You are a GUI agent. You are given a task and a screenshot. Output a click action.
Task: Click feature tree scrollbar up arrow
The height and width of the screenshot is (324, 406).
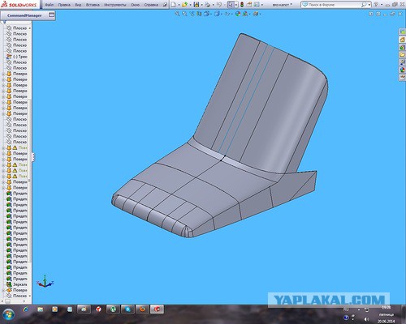click(30, 28)
